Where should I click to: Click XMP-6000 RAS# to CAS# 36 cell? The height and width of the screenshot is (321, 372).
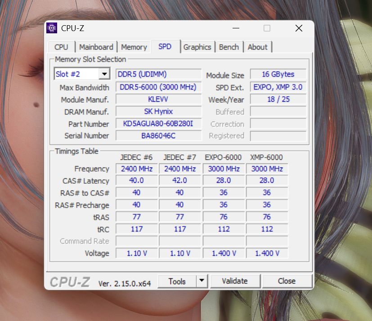tap(267, 193)
